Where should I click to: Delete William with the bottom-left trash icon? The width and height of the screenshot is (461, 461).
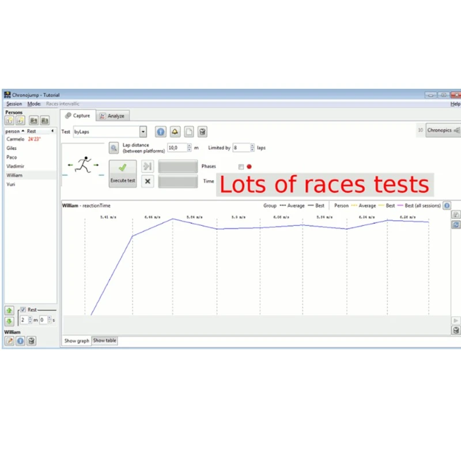point(31,341)
